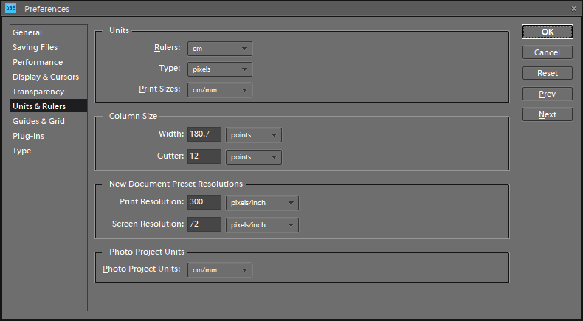Click Cancel to discard changes

point(547,52)
